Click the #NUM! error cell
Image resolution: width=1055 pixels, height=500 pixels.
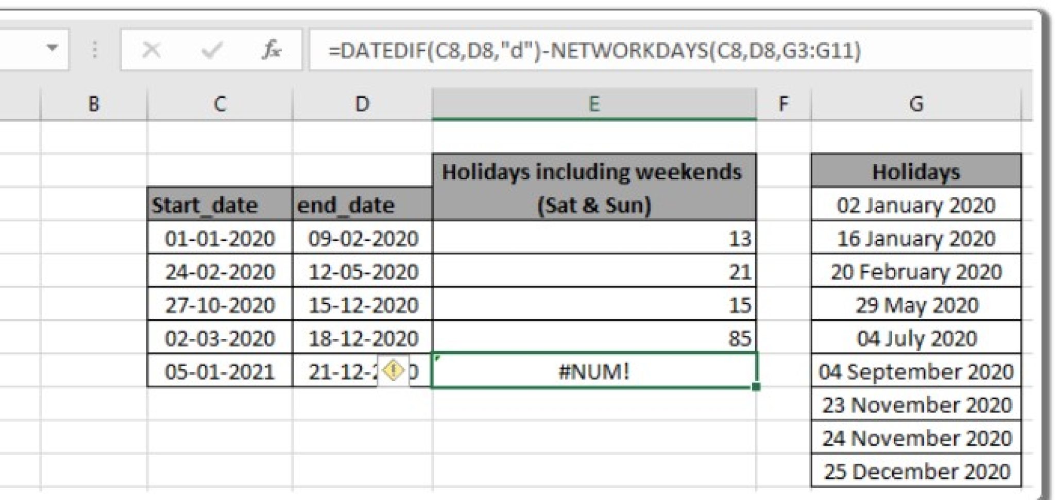coord(595,371)
